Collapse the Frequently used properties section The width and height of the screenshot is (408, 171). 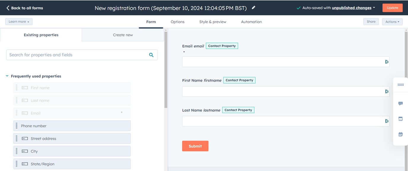(x=7, y=76)
